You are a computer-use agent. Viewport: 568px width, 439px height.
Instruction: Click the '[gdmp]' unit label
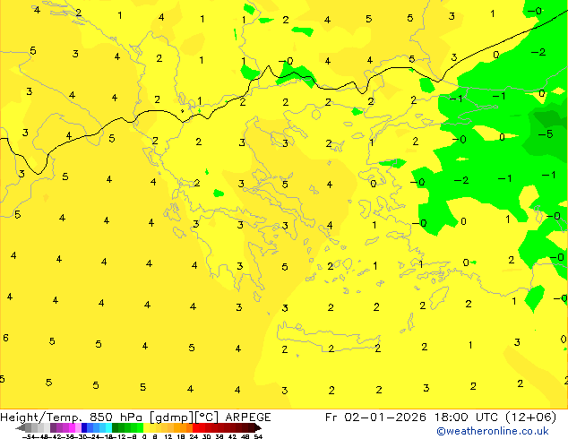171,417
